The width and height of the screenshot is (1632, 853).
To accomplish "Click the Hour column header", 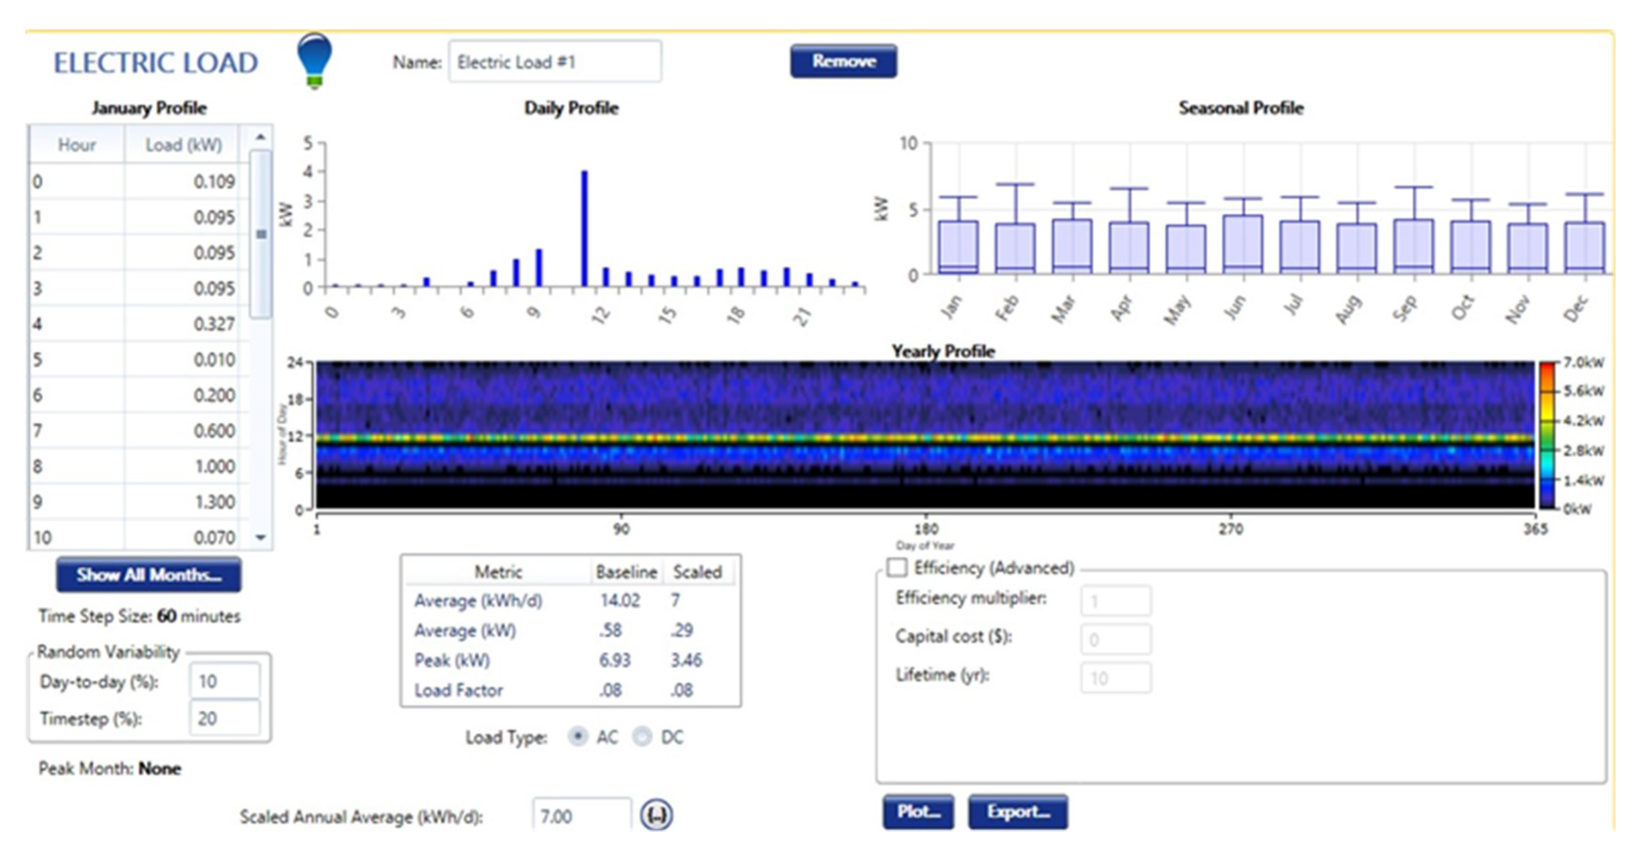I will click(x=77, y=145).
